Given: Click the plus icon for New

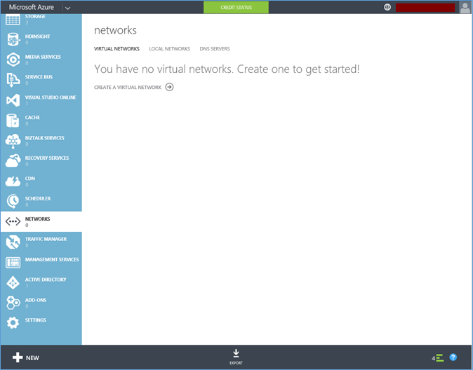Looking at the screenshot, I should pos(18,357).
